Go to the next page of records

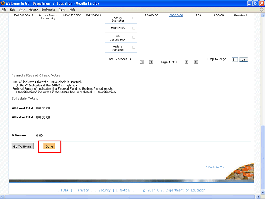coord(186,62)
